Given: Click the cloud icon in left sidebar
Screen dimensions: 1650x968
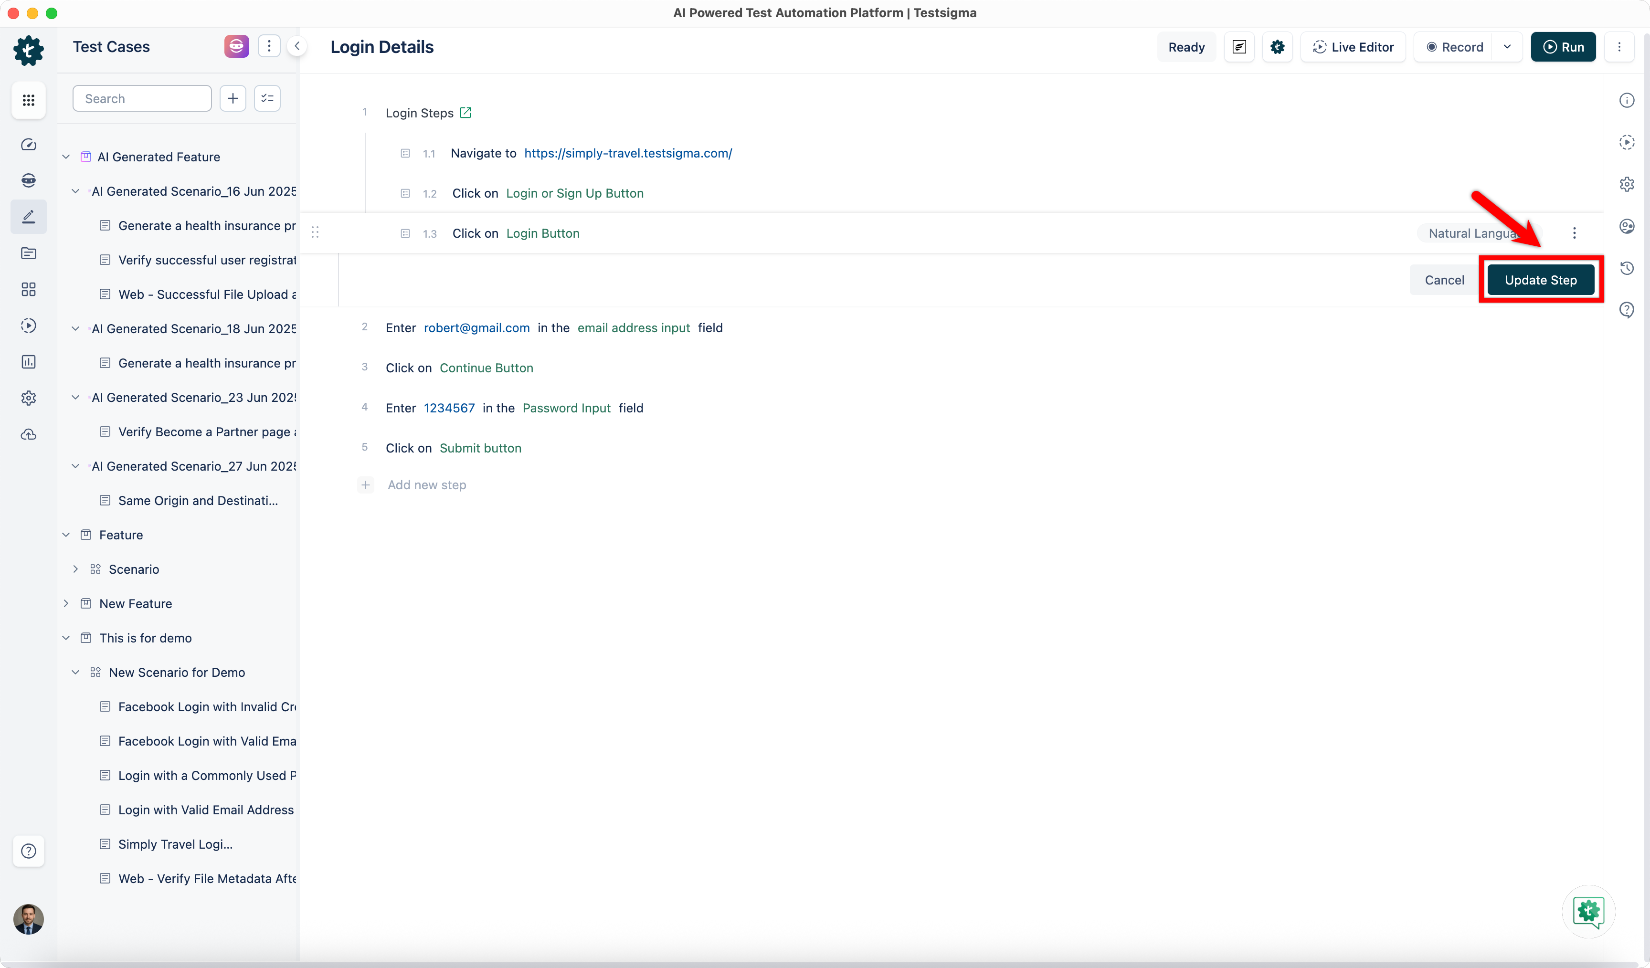Looking at the screenshot, I should click(28, 434).
